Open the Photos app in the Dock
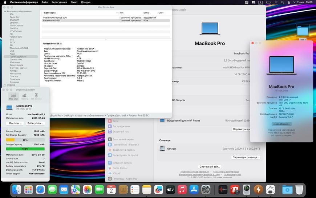The height and width of the screenshot is (198, 316). (x=88, y=190)
